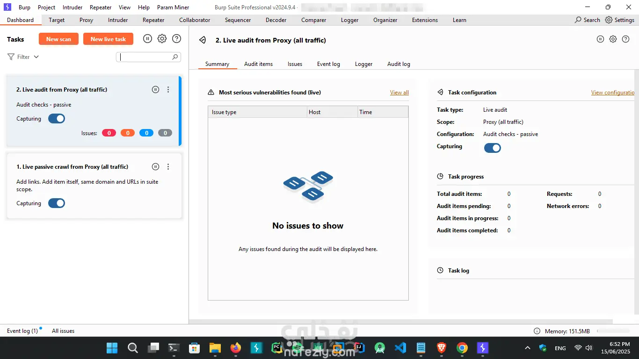Screen dimensions: 639x359
Task: Open the Burp menu
Action: [x=24, y=7]
